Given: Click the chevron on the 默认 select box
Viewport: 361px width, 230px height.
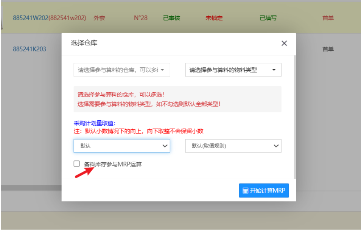Looking at the screenshot, I should click(165, 146).
